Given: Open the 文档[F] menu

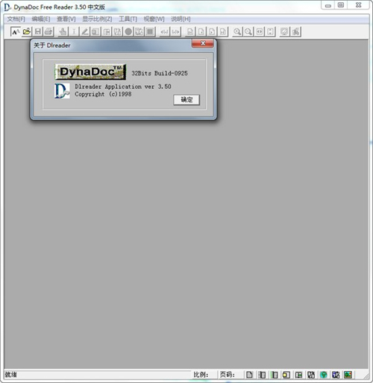Looking at the screenshot, I should tap(16, 19).
